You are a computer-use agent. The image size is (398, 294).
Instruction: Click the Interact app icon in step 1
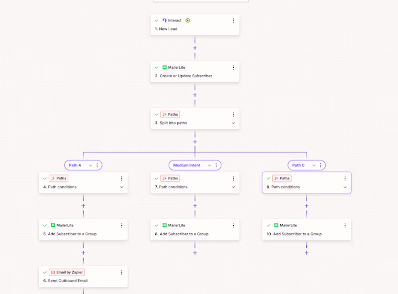165,20
